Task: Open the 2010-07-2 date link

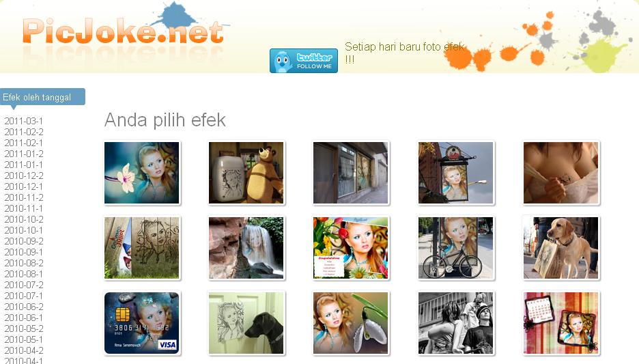Action: [x=24, y=285]
